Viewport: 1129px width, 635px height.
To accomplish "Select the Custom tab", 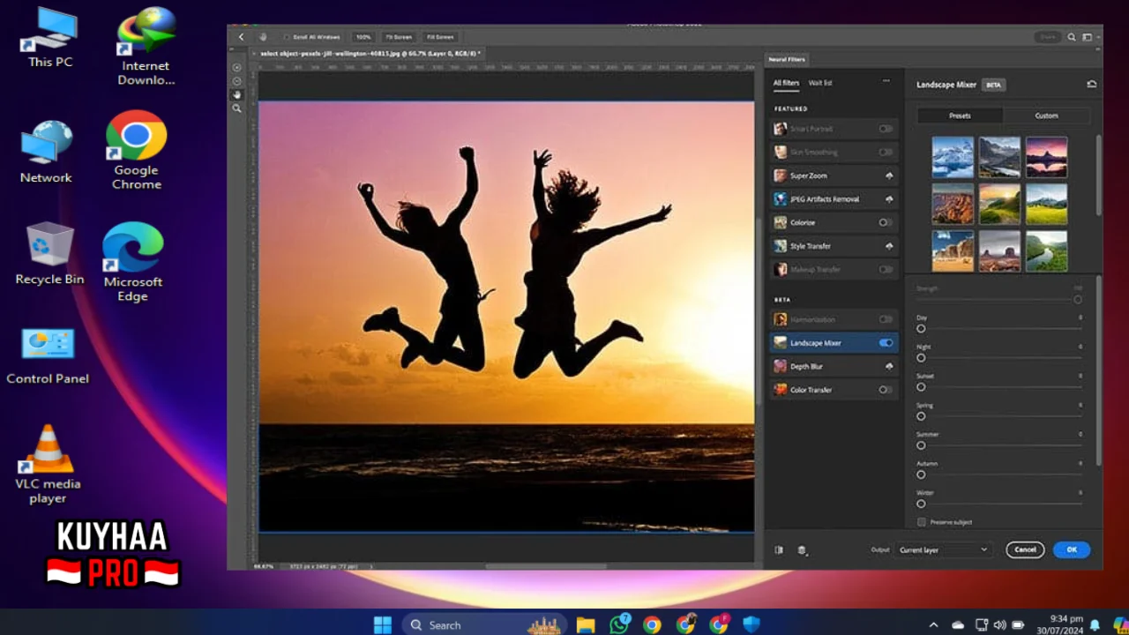I will [x=1046, y=116].
